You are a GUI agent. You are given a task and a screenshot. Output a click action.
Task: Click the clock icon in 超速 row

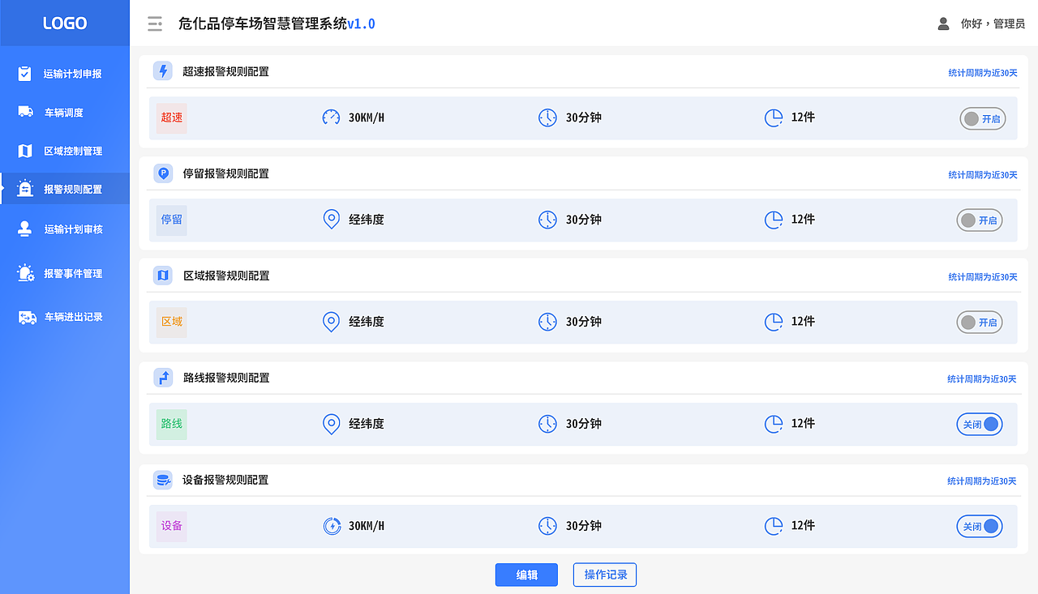(x=548, y=118)
